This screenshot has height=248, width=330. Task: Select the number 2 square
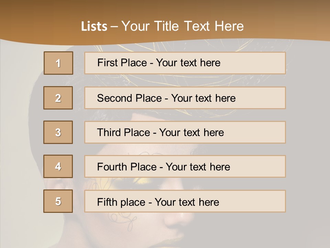(x=58, y=98)
